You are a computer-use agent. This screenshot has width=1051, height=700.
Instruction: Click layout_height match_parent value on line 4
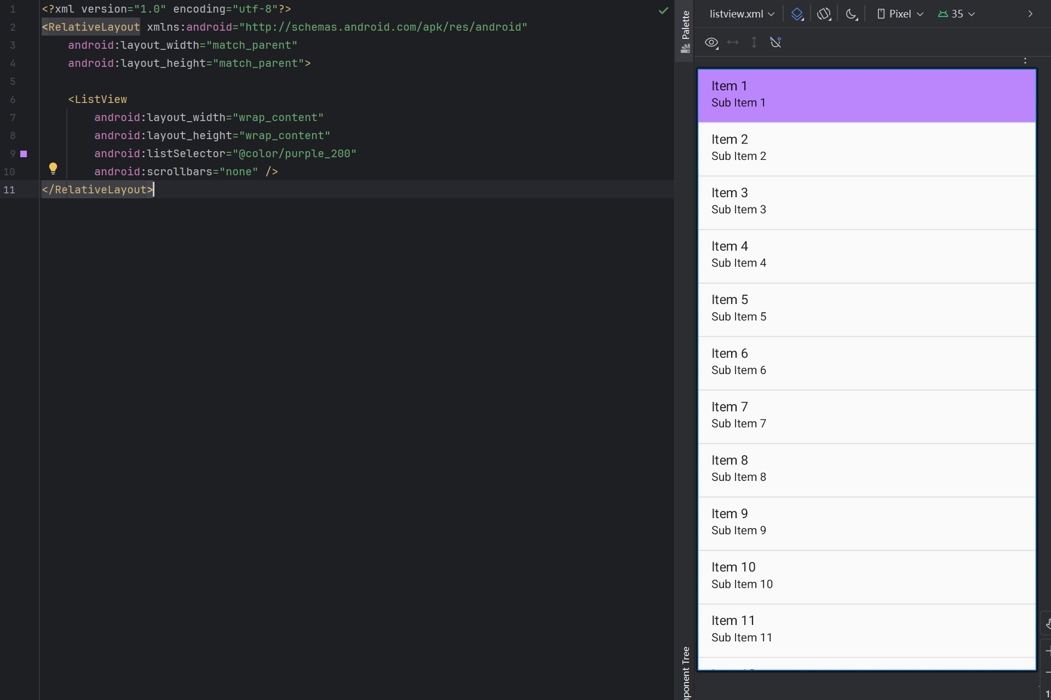pos(259,63)
